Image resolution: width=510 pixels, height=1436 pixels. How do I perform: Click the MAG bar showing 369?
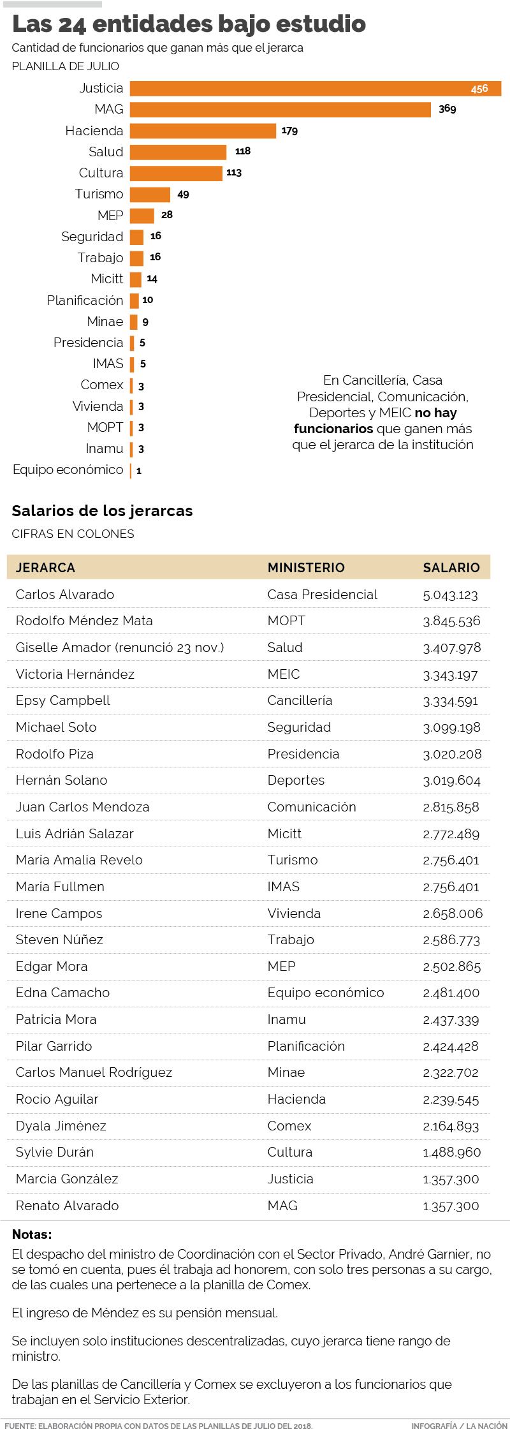pyautogui.click(x=280, y=110)
